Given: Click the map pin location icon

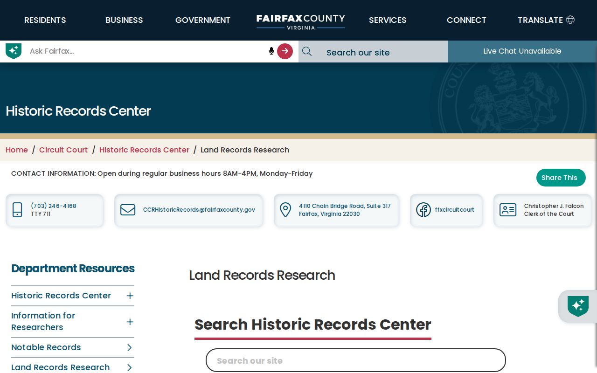Looking at the screenshot, I should pos(285,210).
